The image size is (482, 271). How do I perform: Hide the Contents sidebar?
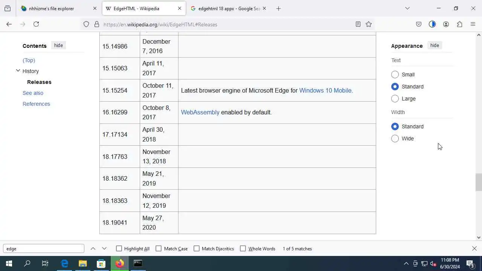coord(58,45)
